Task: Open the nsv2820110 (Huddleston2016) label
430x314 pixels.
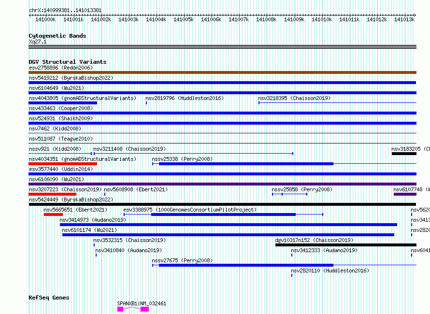Action: click(330, 271)
